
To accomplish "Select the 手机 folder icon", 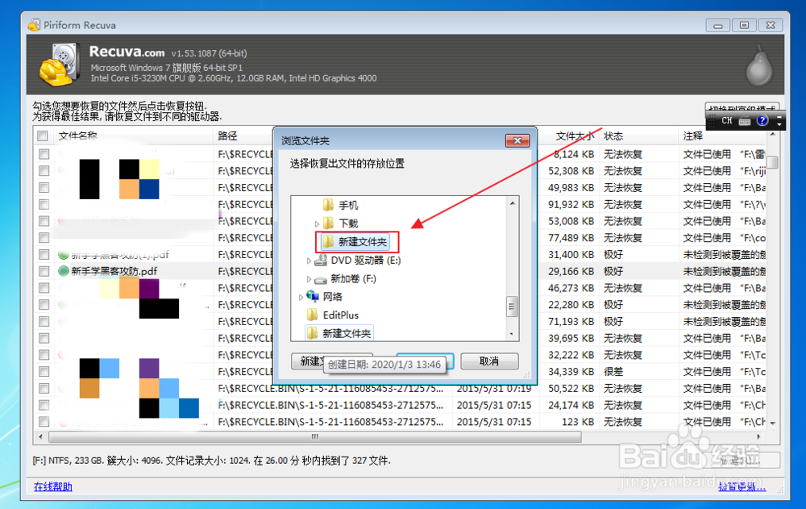I will tap(328, 206).
